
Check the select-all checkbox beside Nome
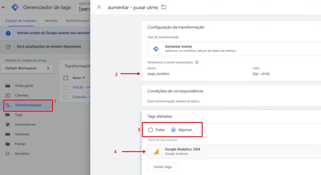pyautogui.click(x=66, y=78)
